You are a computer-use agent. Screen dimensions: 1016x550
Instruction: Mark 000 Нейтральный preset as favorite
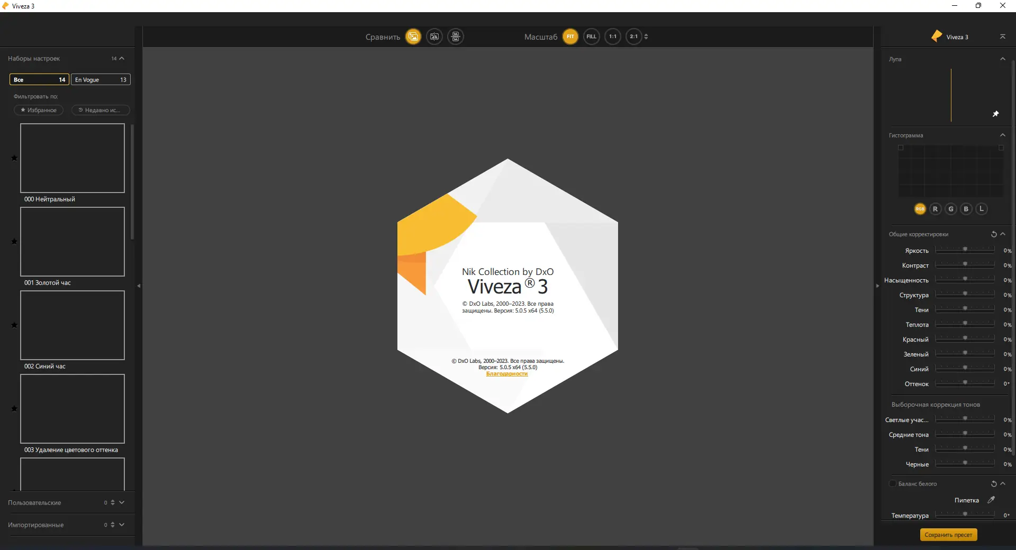14,158
